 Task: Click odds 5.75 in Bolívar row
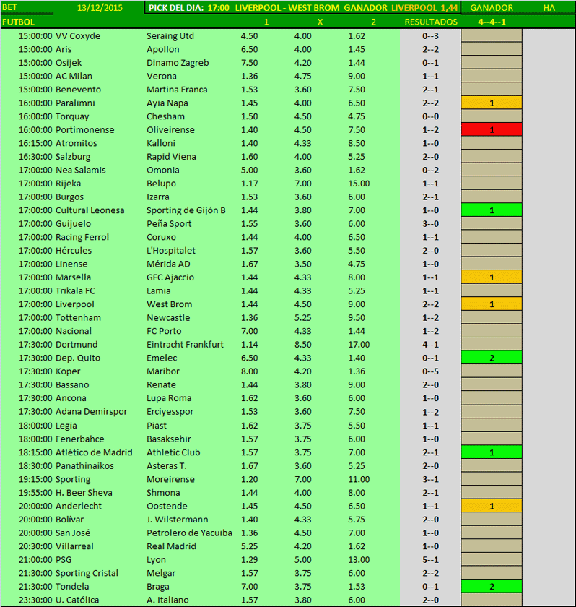coord(357,520)
